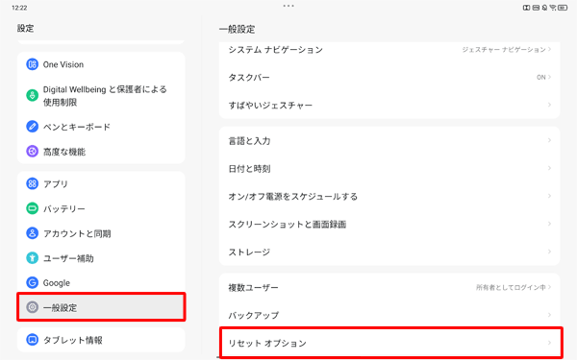Click the pen and keyboard icon

[32, 127]
